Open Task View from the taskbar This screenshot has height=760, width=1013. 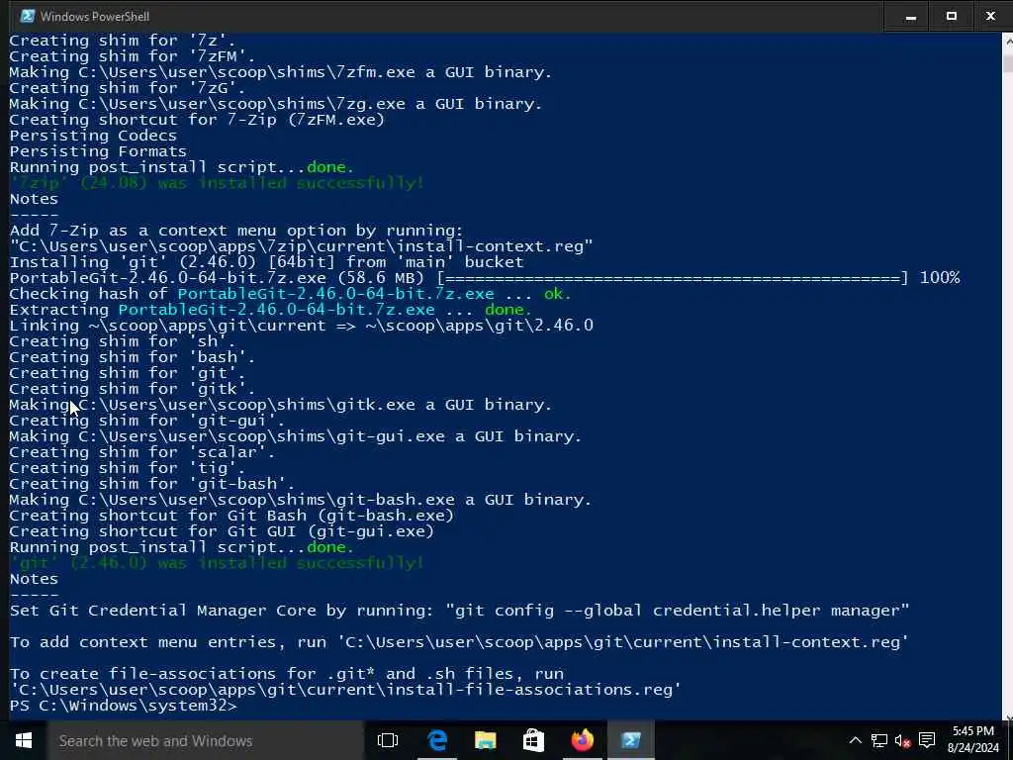tap(388, 740)
